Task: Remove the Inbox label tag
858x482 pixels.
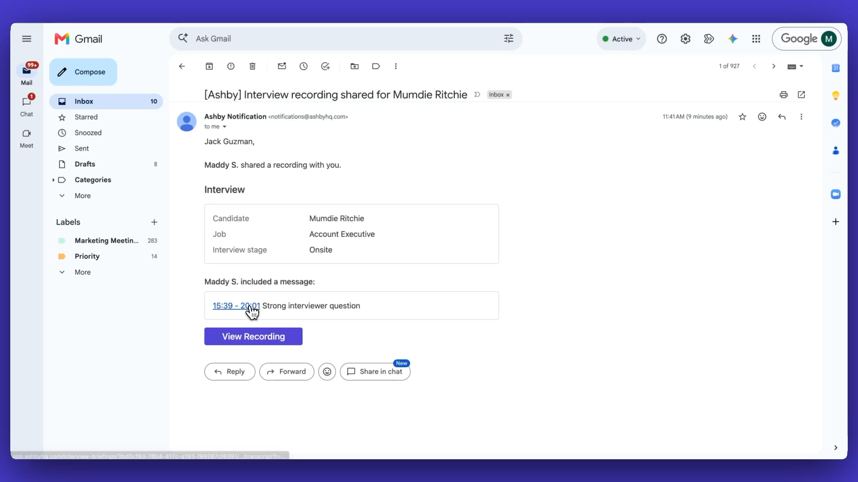Action: (x=508, y=95)
